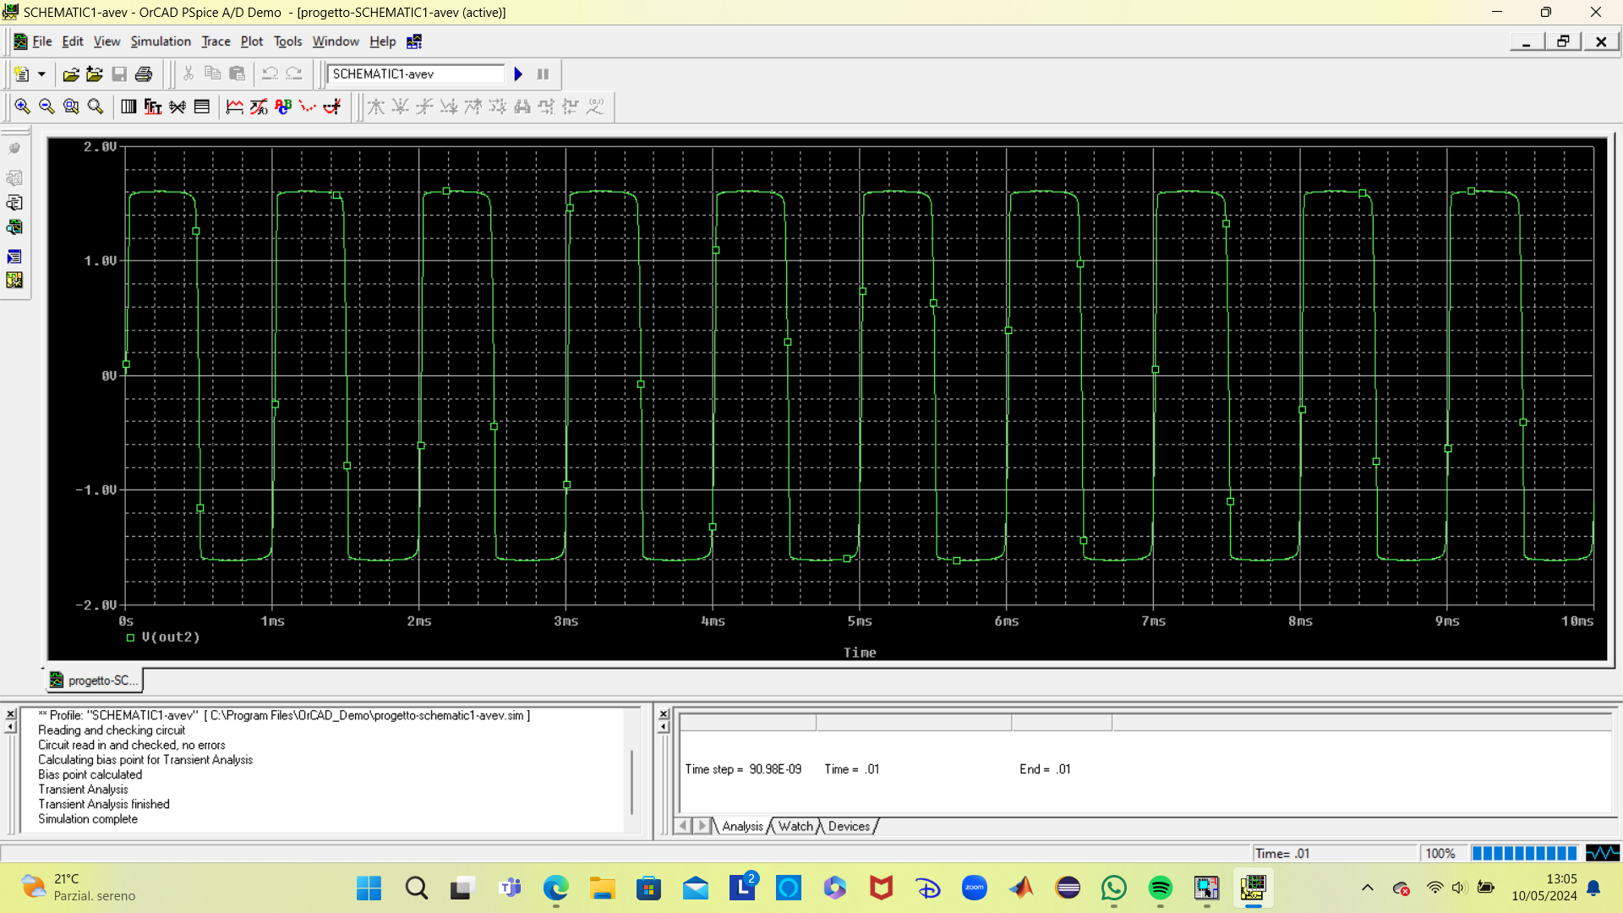The image size is (1623, 913).
Task: Click the Text Label ABC icon
Action: [283, 107]
